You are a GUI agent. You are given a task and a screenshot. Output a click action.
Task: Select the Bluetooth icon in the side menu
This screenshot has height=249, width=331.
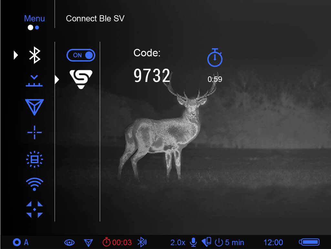tap(35, 55)
